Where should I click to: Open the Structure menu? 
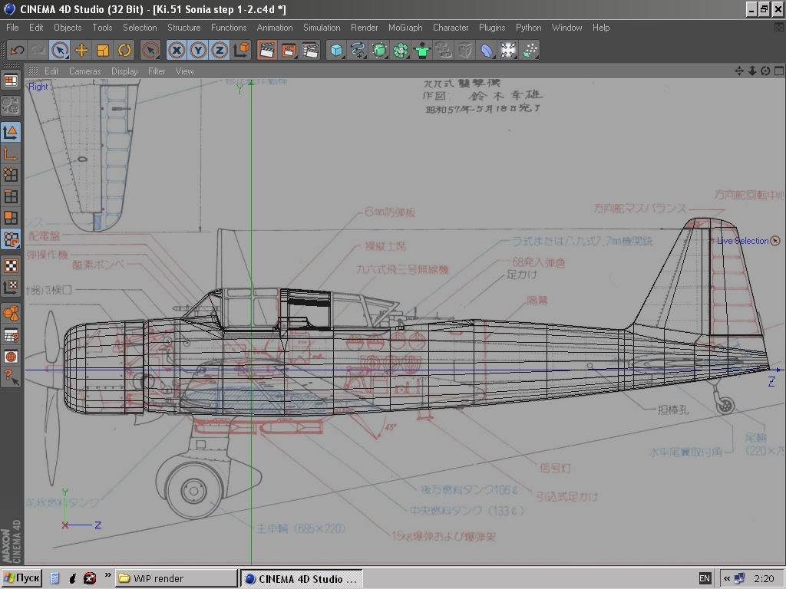click(183, 28)
